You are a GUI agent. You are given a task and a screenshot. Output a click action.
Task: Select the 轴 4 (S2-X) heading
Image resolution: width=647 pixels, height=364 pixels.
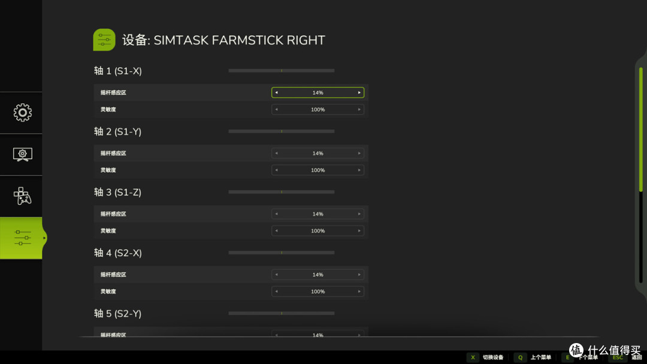click(x=117, y=253)
